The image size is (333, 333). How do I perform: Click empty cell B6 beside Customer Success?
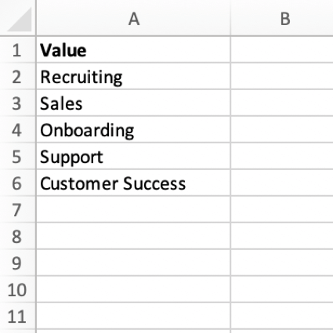coord(282,183)
